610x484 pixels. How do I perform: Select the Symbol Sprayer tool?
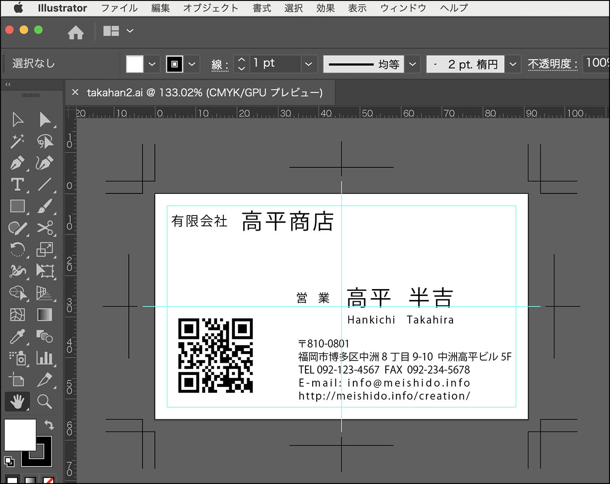17,358
